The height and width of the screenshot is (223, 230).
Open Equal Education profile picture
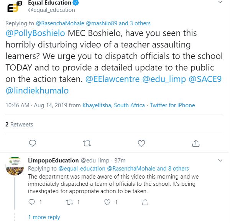(x=14, y=7)
